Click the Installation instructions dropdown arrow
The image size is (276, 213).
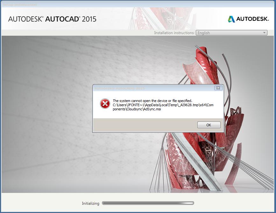(x=264, y=33)
